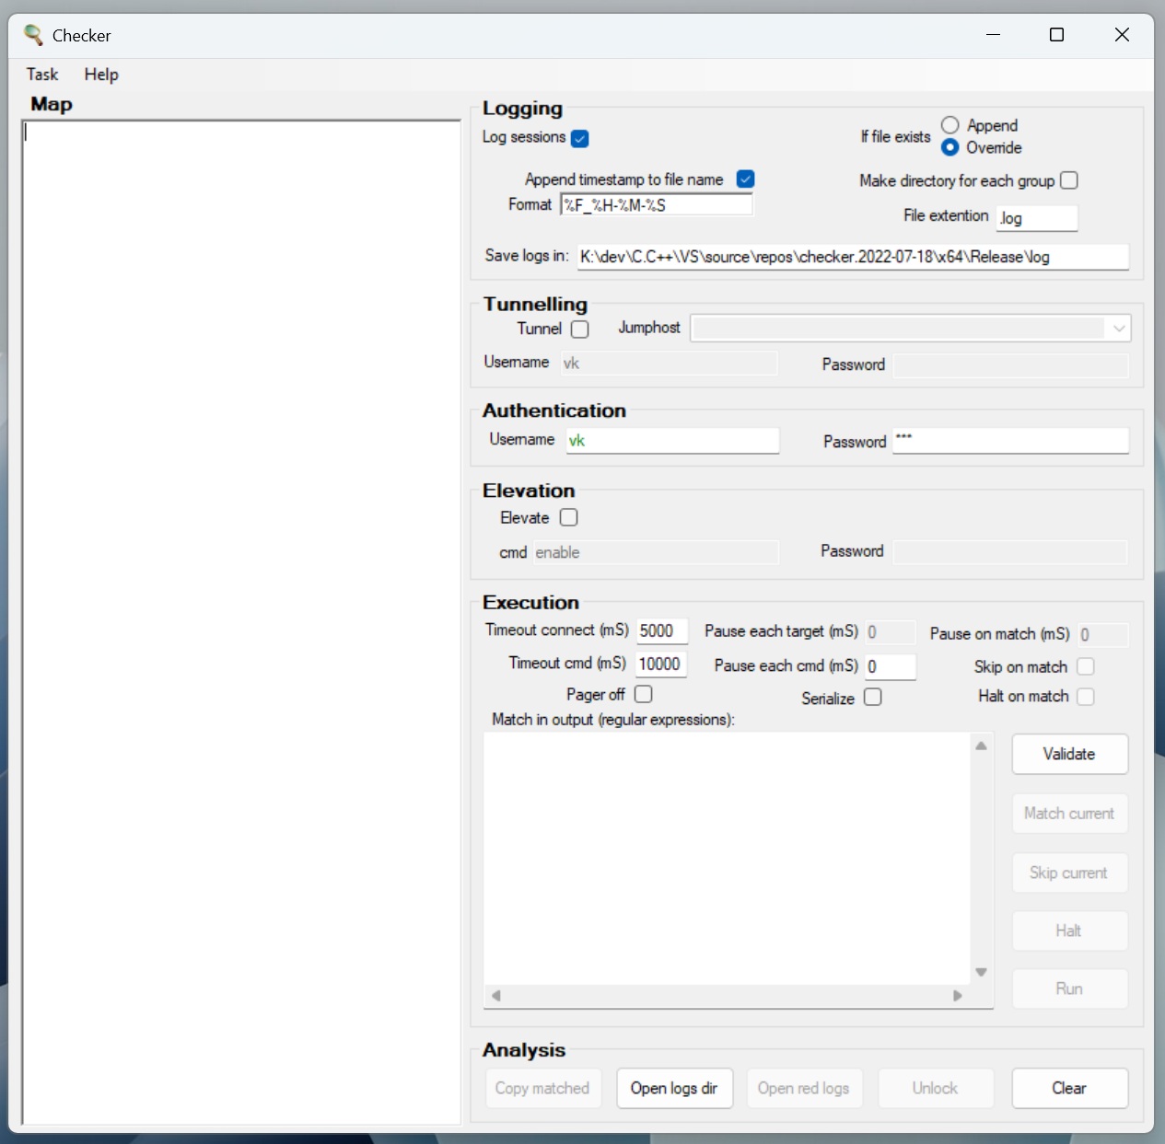Select the Append radio button
This screenshot has height=1144, width=1165.
coord(950,125)
